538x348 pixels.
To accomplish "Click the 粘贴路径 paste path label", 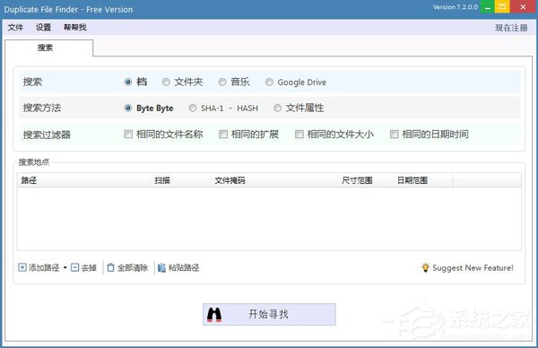I will click(x=184, y=267).
